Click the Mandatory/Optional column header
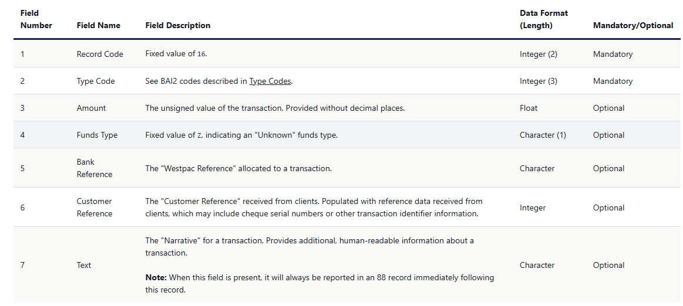 pos(632,25)
